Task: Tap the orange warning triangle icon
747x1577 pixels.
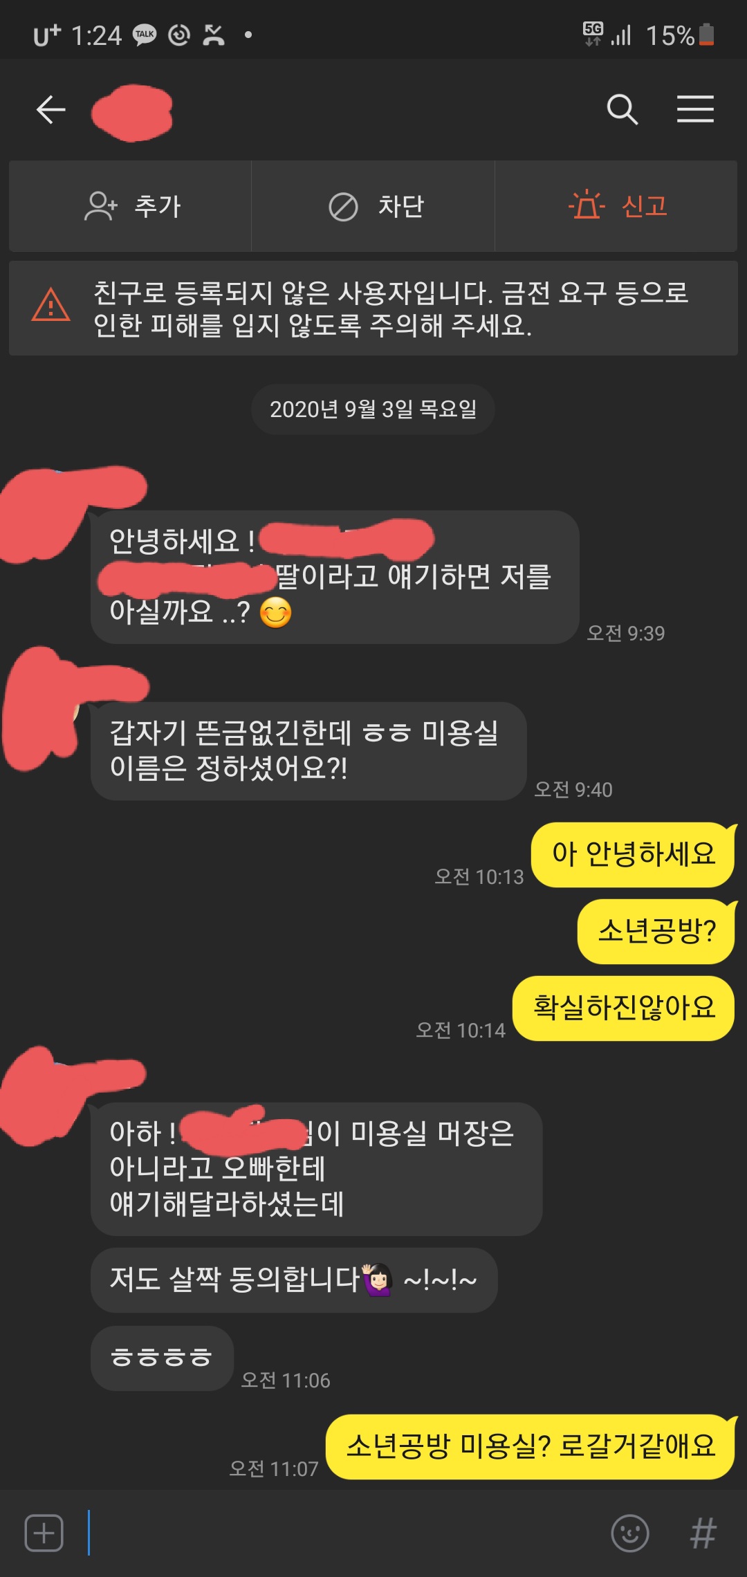Action: tap(50, 305)
